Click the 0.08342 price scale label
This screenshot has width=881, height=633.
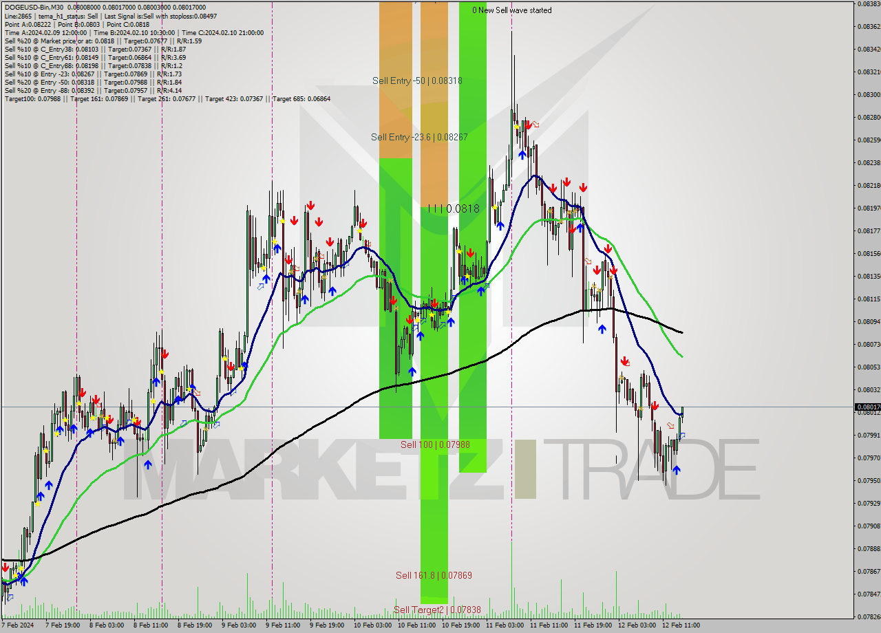coord(868,49)
